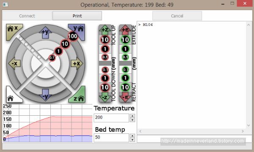Move -X using the left arrow
This screenshot has height=152, width=254.
pos(14,63)
